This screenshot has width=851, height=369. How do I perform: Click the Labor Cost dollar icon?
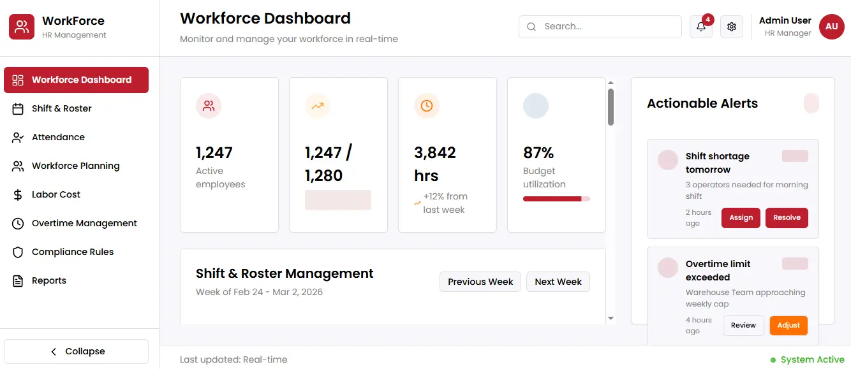click(18, 194)
